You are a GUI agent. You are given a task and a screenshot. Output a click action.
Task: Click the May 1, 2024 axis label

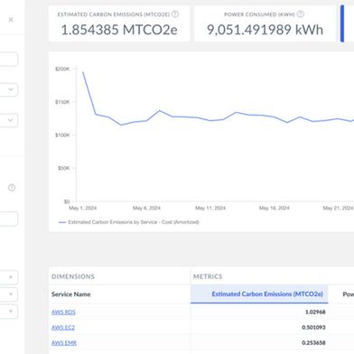point(82,208)
